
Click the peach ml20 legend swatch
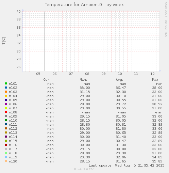click(x=6, y=161)
